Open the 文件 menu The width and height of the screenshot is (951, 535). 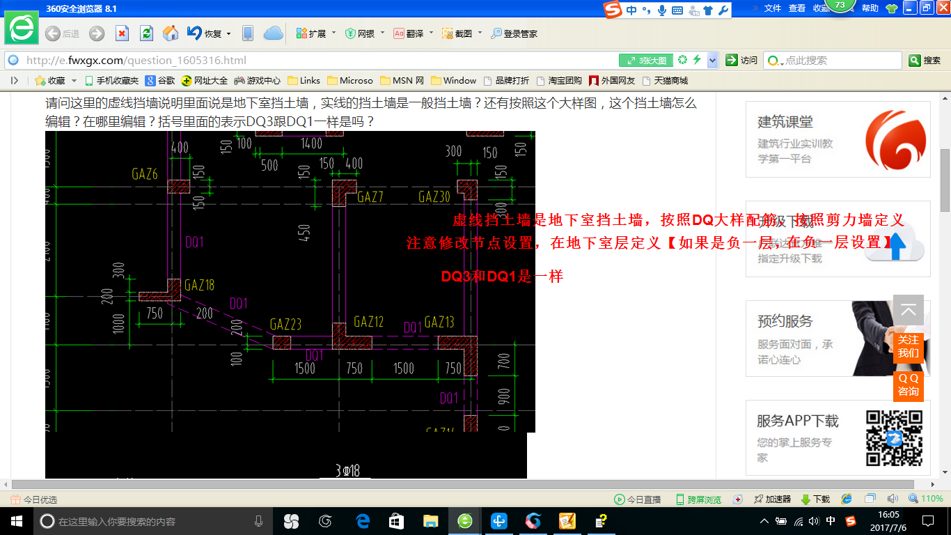click(x=773, y=8)
